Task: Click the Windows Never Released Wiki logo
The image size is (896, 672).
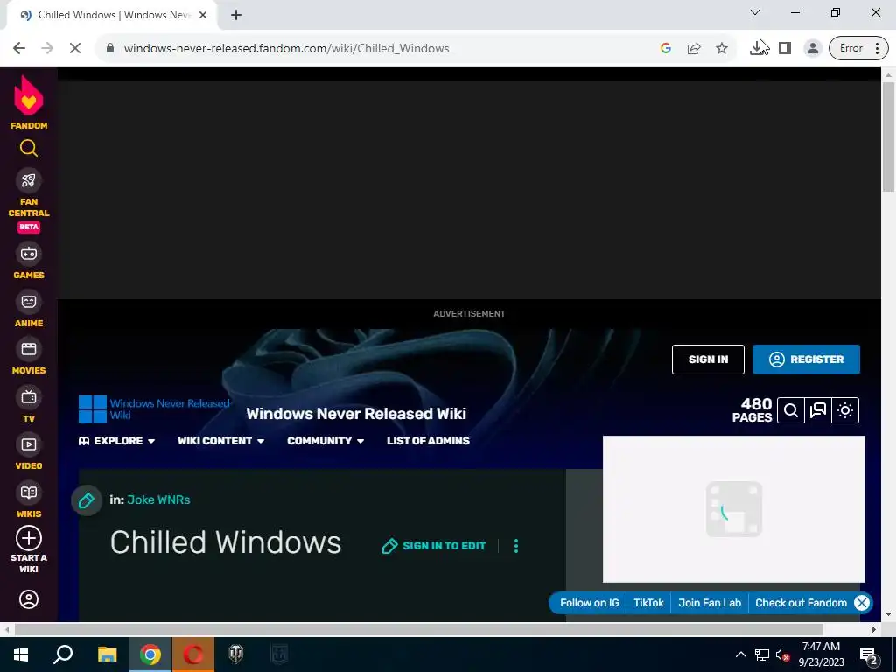Action: coord(154,409)
